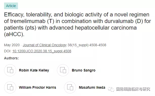Click William Proctor Harris's avatar icon
Image resolution: width=155 pixels, height=96 pixels.
[10, 87]
